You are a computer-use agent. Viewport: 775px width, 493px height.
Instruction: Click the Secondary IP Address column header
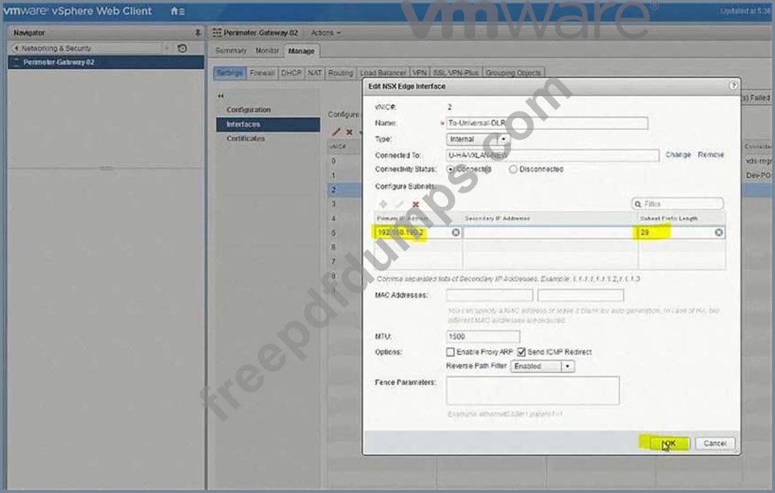coord(550,218)
